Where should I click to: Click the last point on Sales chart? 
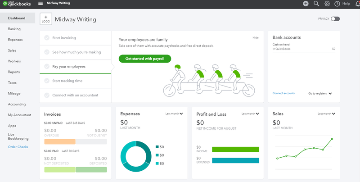coord(332,139)
